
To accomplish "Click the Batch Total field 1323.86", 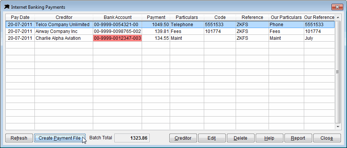I will coord(132,138).
